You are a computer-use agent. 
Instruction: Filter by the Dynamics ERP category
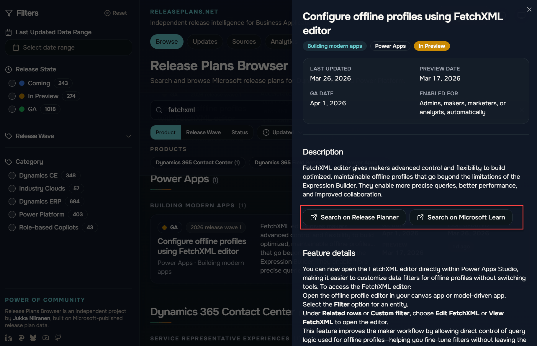(x=12, y=201)
